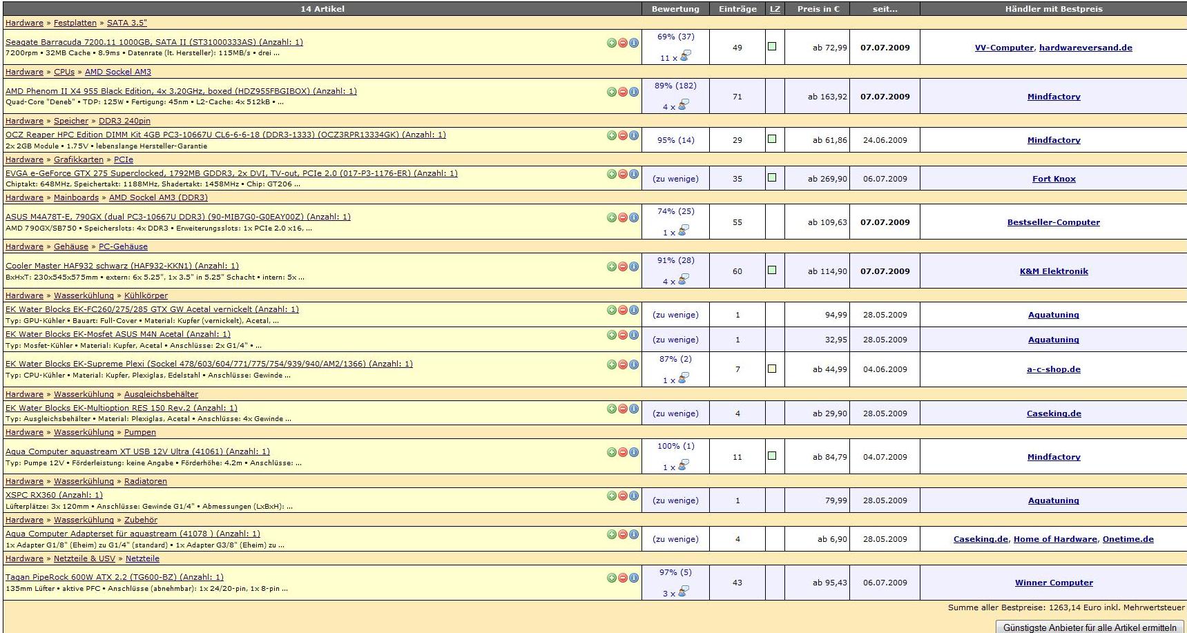Open info icon for EK-Multioption RES 150
This screenshot has width=1187, height=633.
pos(634,409)
